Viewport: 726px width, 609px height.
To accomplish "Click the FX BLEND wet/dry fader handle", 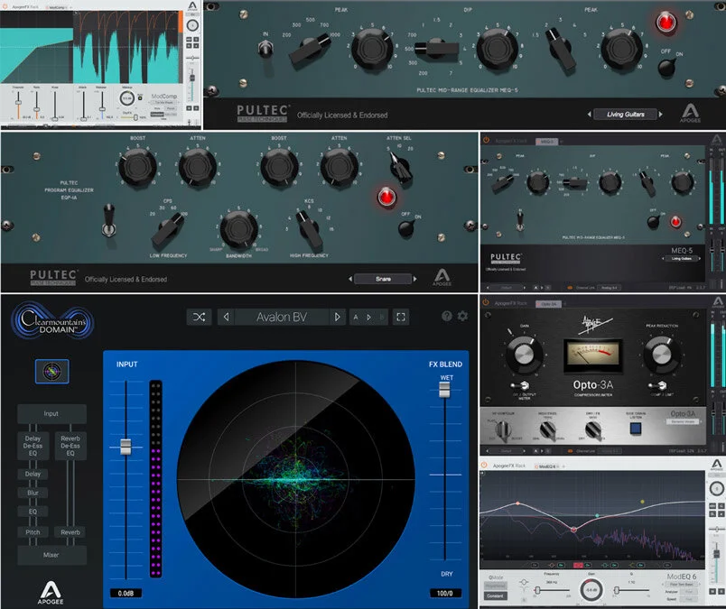I will [x=444, y=389].
